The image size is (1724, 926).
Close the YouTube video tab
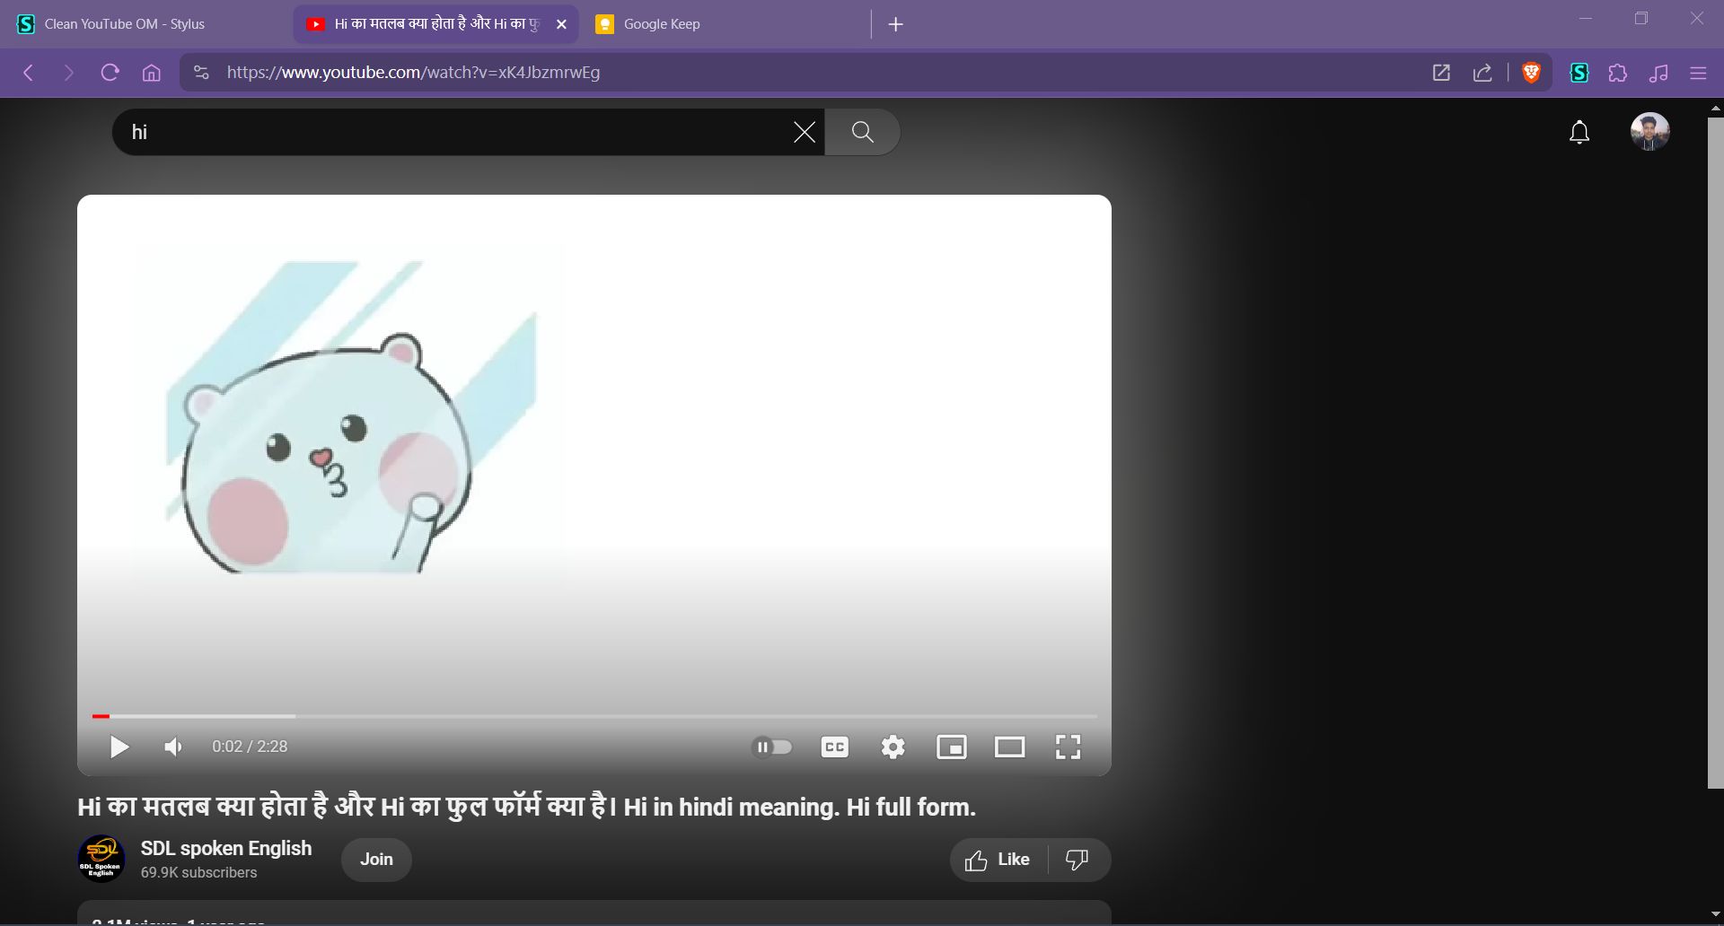coord(562,24)
